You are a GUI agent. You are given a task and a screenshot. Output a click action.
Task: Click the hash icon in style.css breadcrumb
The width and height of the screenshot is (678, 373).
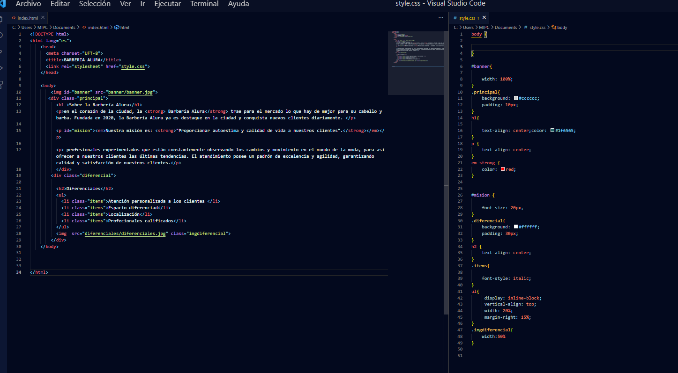tap(526, 28)
